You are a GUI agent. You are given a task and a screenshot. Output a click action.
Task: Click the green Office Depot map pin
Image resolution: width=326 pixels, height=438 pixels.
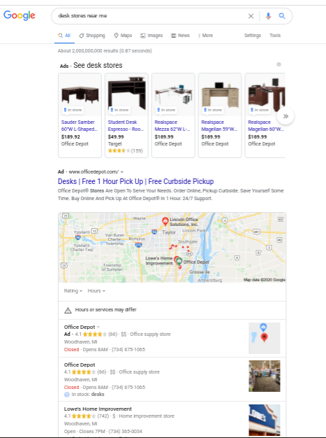pyautogui.click(x=179, y=262)
